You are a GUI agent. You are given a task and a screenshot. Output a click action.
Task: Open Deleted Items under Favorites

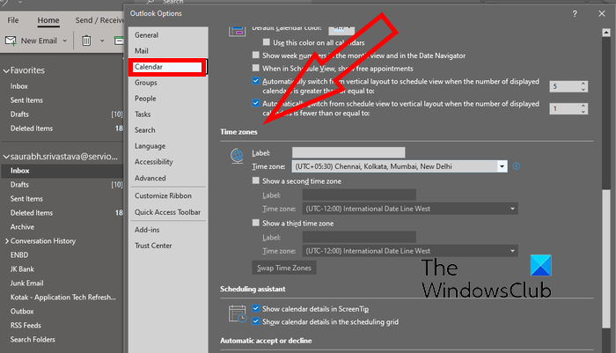[32, 129]
